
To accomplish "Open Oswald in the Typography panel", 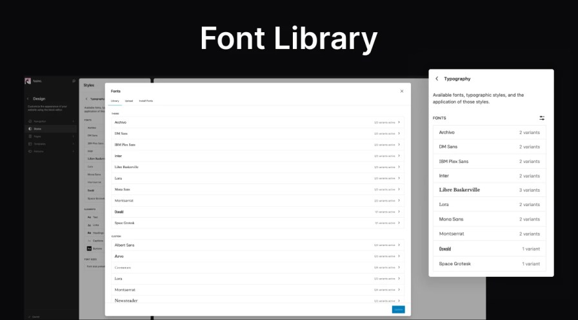I will 489,249.
